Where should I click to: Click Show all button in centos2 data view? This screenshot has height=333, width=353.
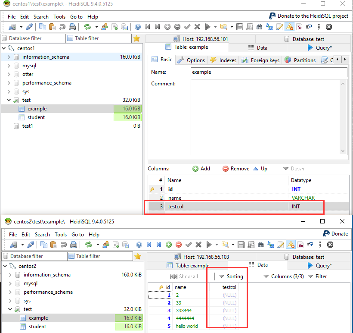click(184, 276)
